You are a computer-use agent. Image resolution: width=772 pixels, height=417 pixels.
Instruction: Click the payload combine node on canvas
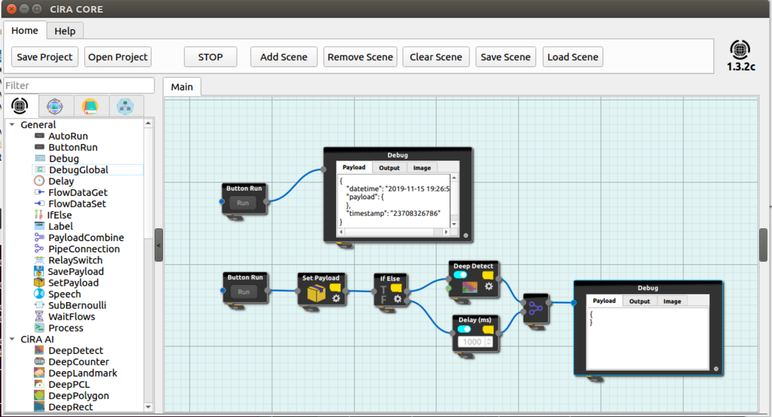(x=536, y=309)
